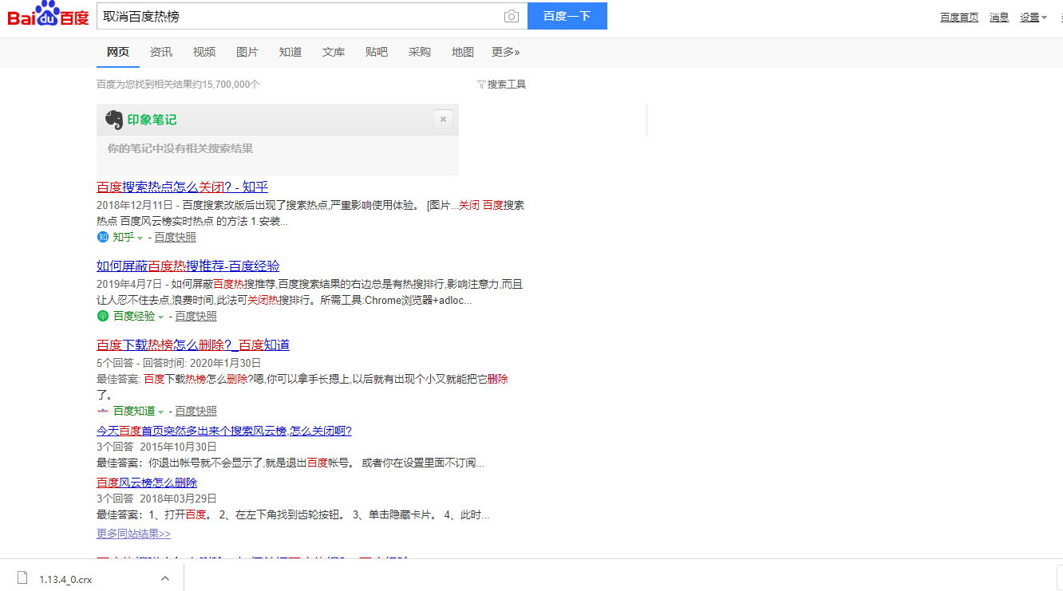Screen dimensions: 1063x591
Task: Open result 如何屏蔽百度热搜推荐-百度经验
Action: [x=188, y=266]
